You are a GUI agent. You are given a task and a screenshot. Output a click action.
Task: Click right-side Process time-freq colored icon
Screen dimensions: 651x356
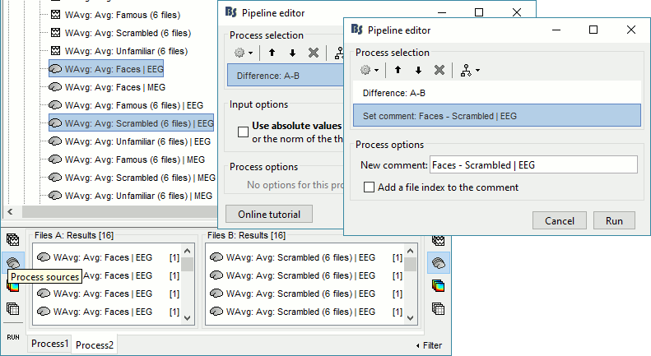439,285
